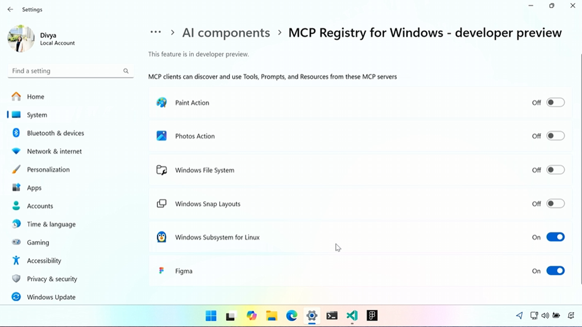Click Divya's profile picture
The image size is (582, 327).
(21, 39)
